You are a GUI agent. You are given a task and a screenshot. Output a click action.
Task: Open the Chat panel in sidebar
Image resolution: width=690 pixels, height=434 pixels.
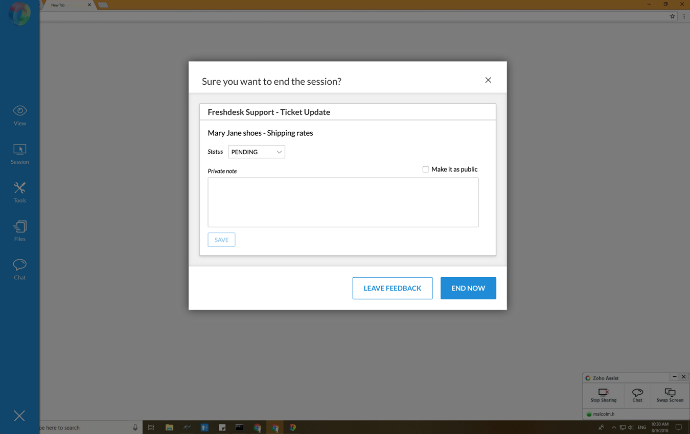pos(19,269)
